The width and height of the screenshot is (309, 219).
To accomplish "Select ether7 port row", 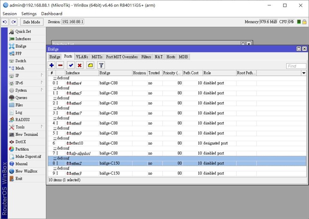I will tap(177, 113).
